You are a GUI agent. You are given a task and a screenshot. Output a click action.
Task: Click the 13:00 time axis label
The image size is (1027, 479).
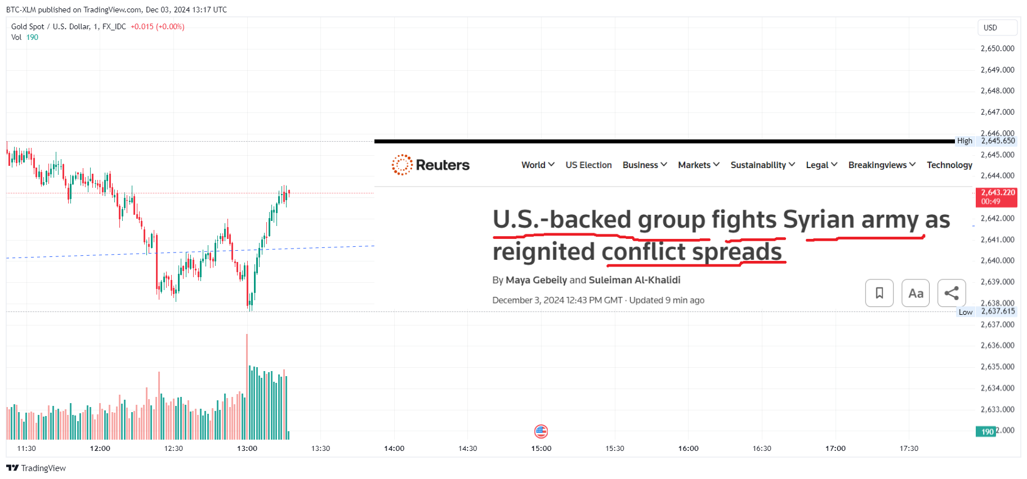tap(247, 448)
